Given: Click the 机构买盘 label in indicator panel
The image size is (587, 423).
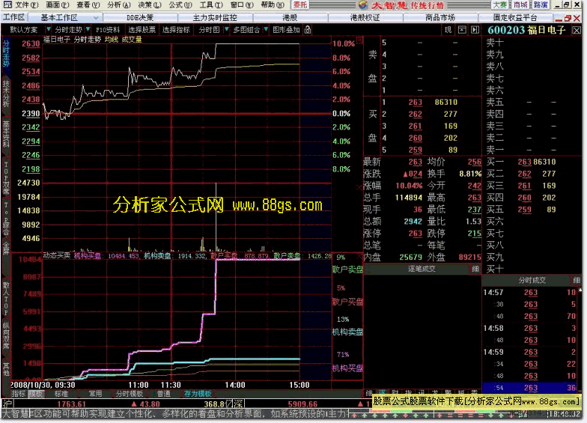Looking at the screenshot, I should click(347, 368).
